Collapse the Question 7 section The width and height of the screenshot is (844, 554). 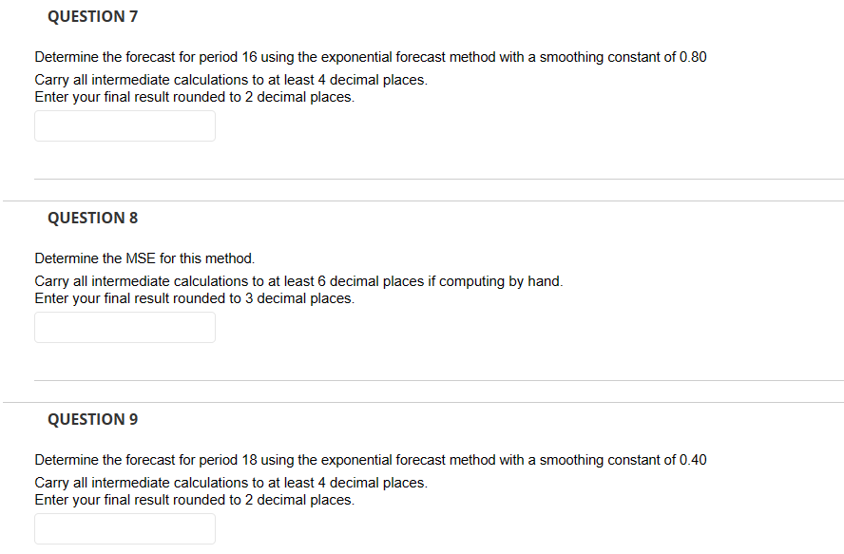91,16
